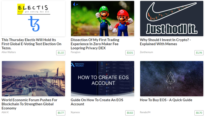Image resolution: width=205 pixels, height=118 pixels.
Task: Open the shipping port cityscape thumbnail
Action: click(x=33, y=79)
